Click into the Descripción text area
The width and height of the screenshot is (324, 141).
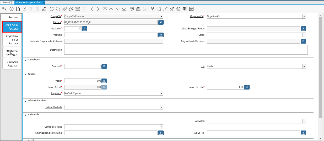tap(186, 50)
